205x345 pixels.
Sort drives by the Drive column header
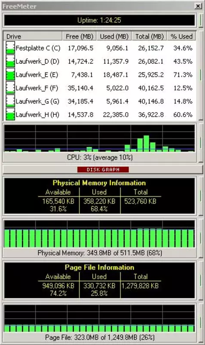click(x=33, y=36)
